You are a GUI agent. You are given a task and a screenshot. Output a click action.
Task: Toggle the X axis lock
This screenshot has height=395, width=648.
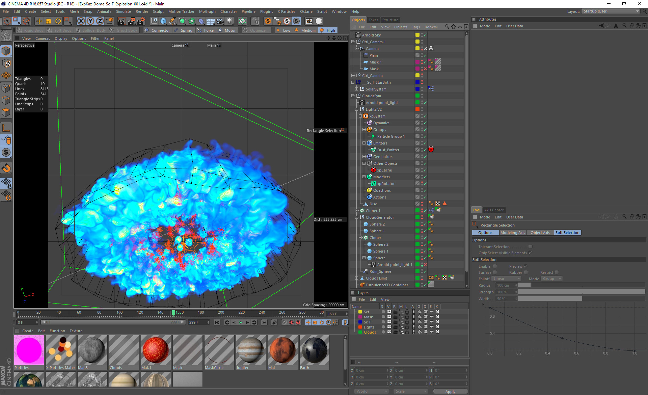(81, 21)
